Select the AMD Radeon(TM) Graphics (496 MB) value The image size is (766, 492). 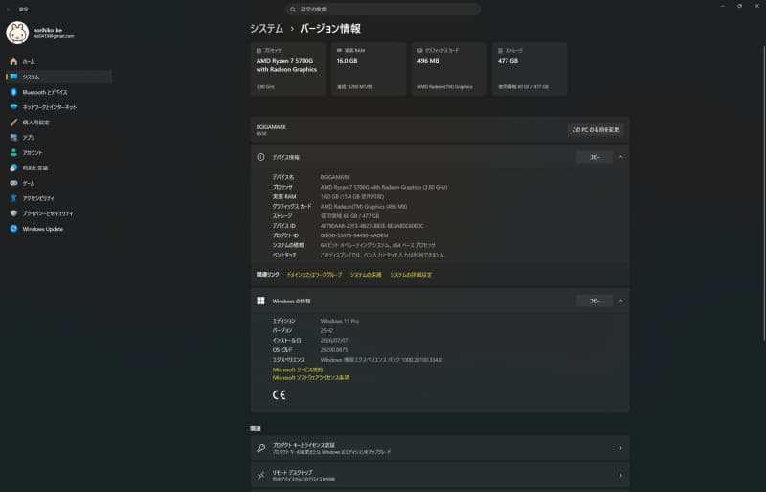(x=364, y=206)
